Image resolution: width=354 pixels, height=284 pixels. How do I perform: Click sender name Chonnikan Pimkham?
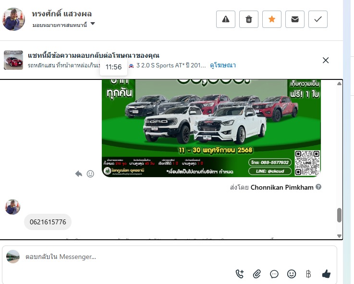click(282, 187)
